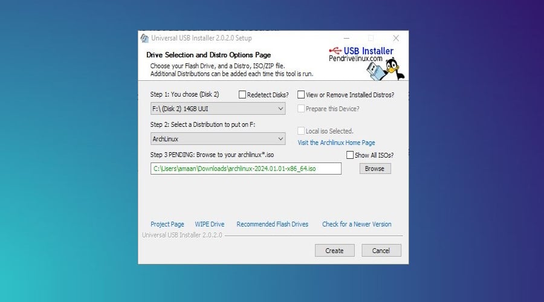The image size is (544, 302).
Task: Click the Universal USB Installer title bar icon
Action: coord(144,38)
